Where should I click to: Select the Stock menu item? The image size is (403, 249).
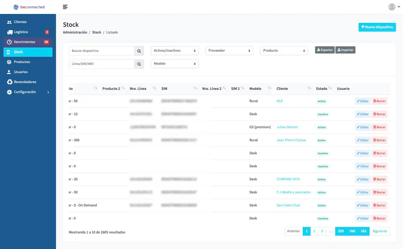[28, 52]
